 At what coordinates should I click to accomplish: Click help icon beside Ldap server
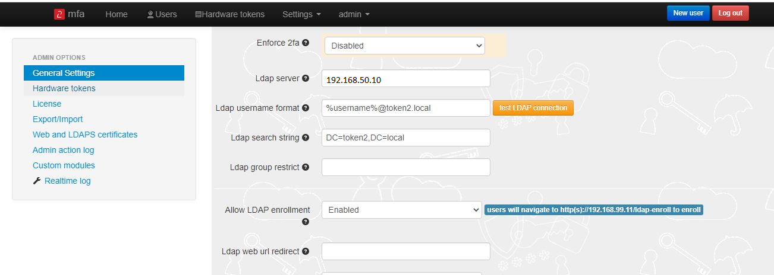tap(306, 78)
